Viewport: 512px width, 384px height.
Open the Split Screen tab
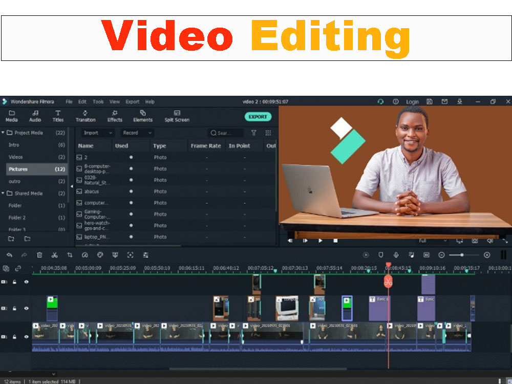point(177,116)
